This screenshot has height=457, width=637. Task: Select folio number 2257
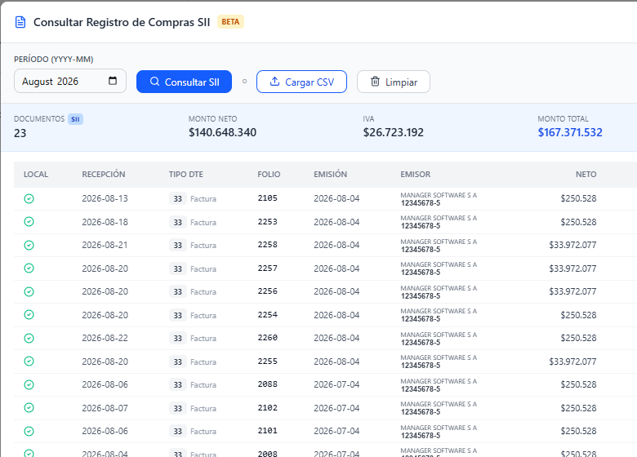click(268, 268)
